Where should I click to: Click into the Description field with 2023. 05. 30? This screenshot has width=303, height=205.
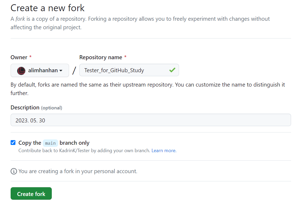coord(151,120)
